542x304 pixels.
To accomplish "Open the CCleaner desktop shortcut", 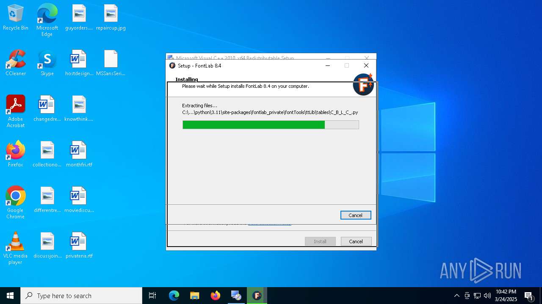I will [16, 63].
